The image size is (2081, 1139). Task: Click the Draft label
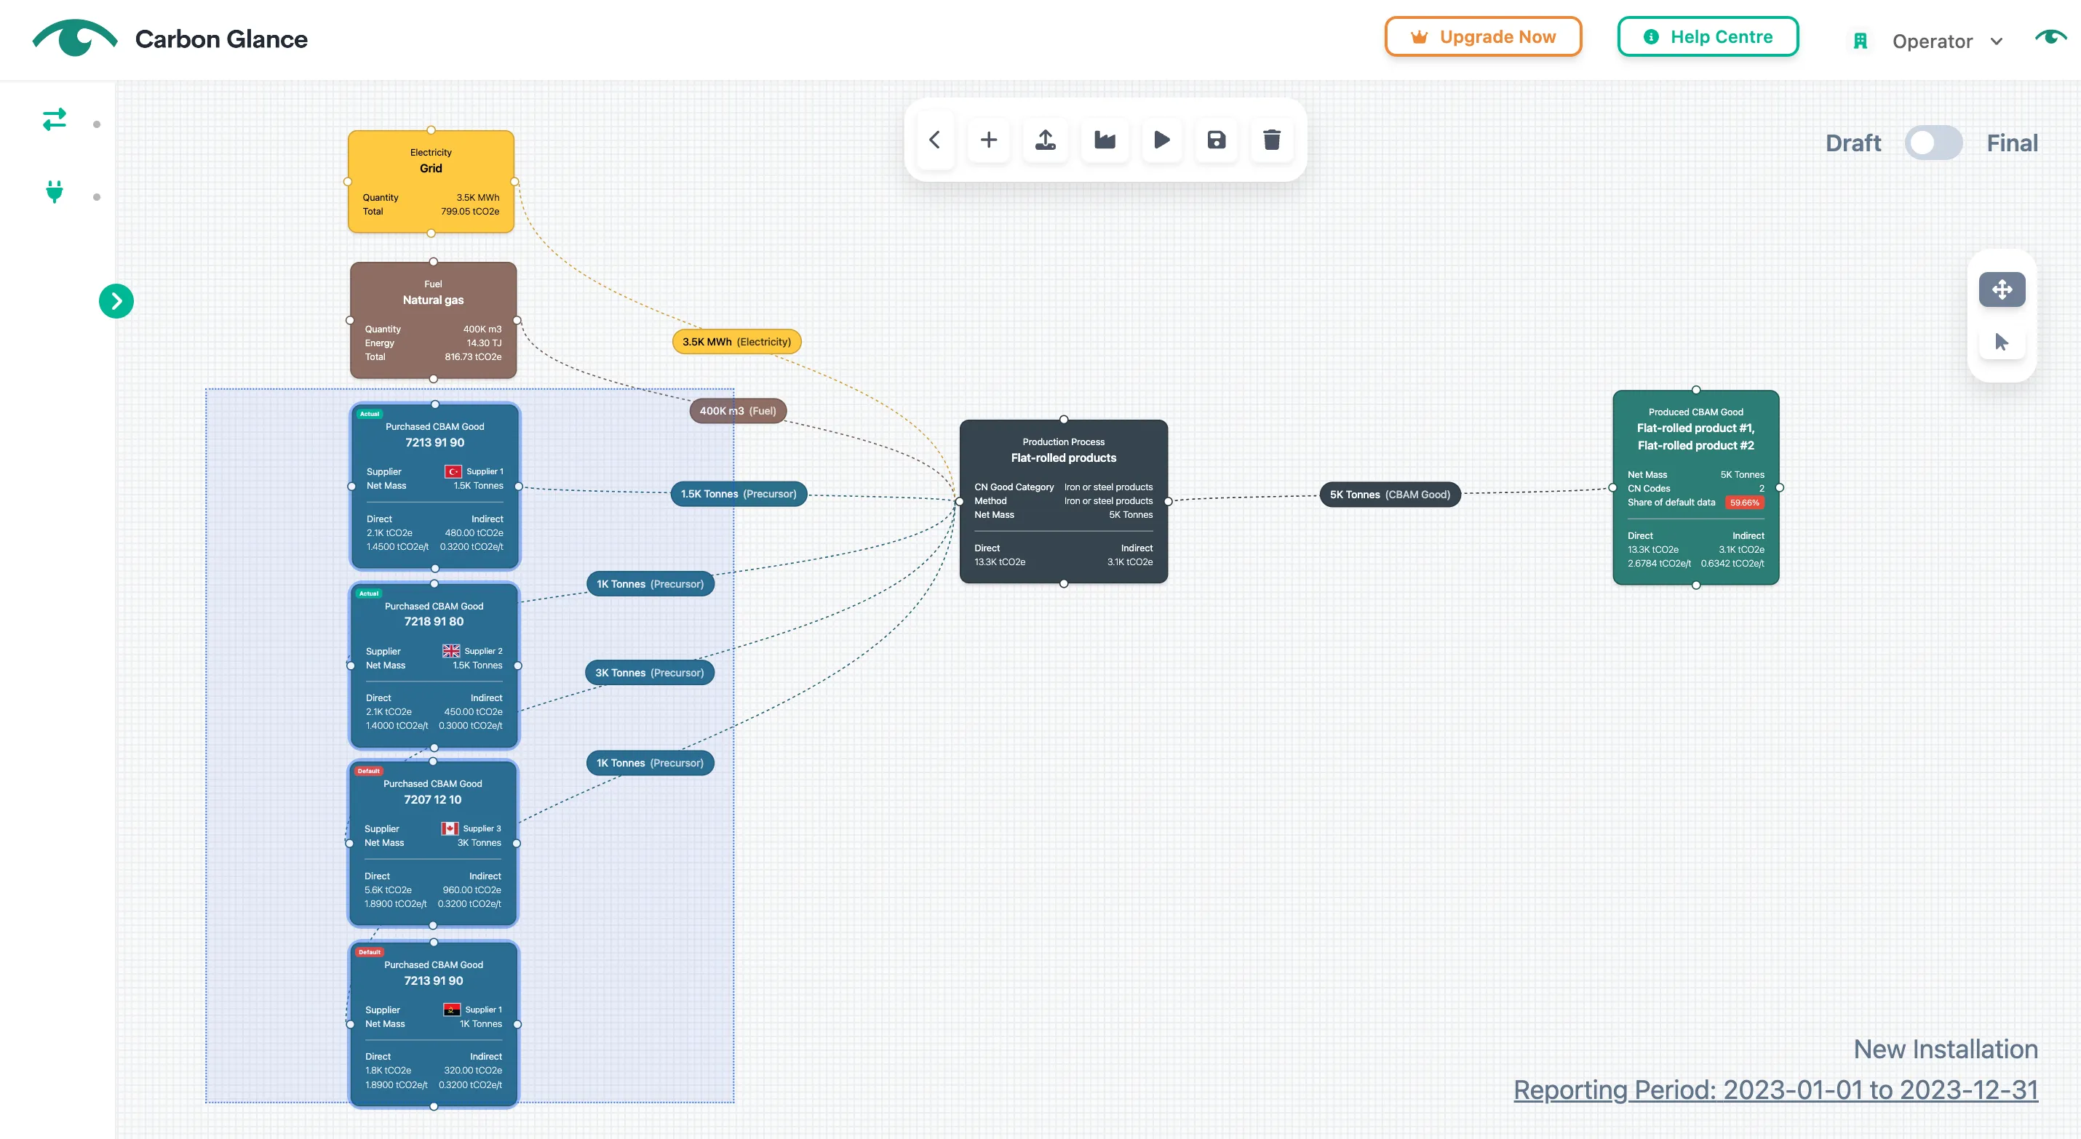coord(1853,143)
